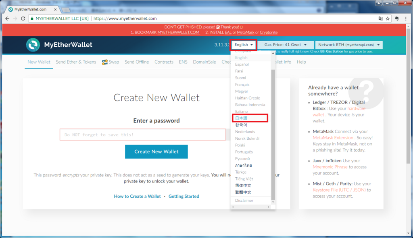Open the English language dropdown

tap(244, 45)
